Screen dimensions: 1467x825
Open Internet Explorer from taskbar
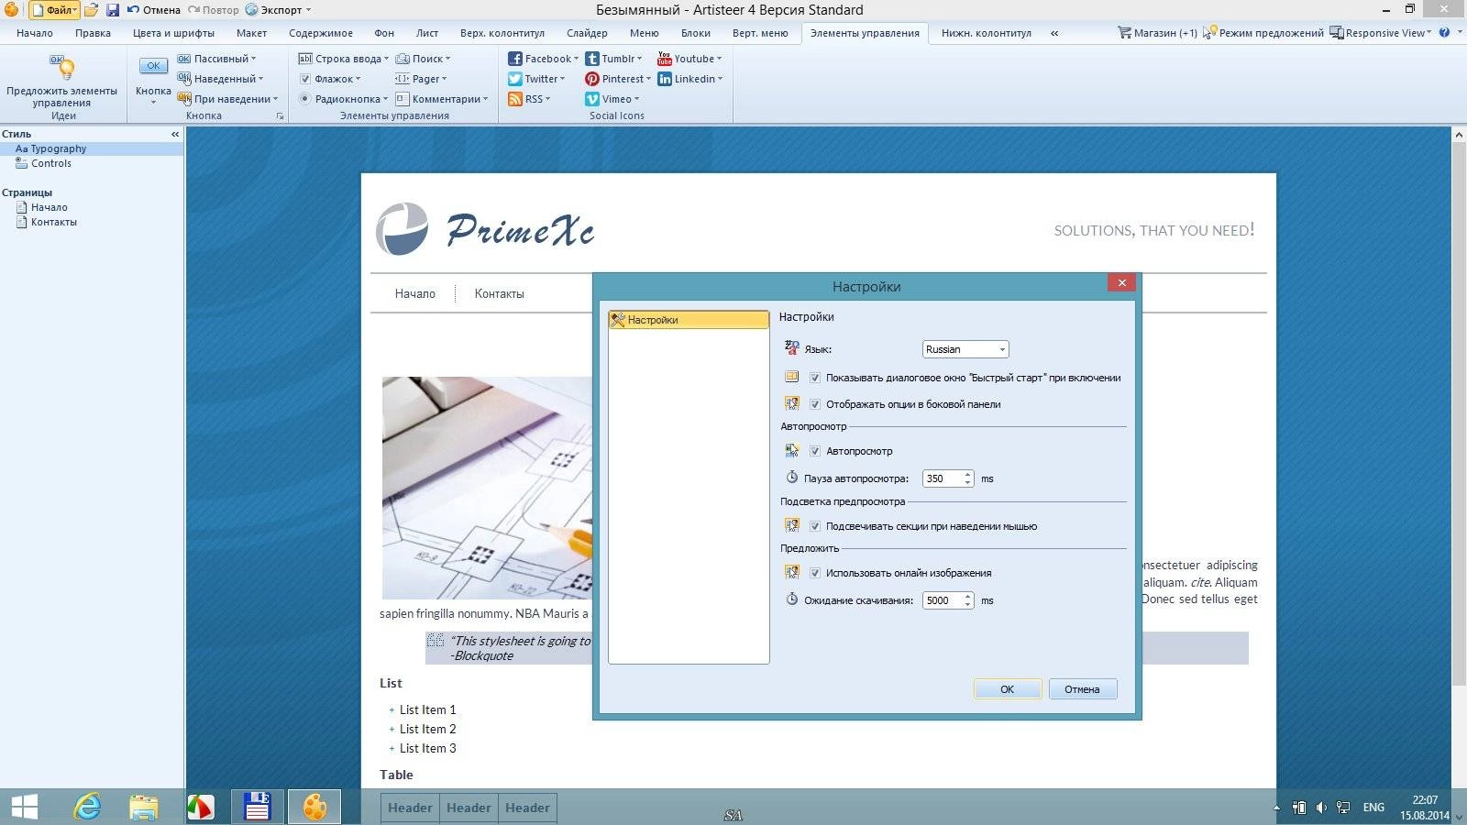(88, 807)
